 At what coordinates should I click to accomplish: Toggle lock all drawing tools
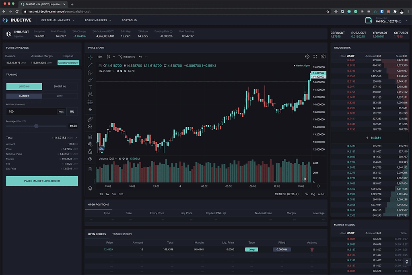(90, 151)
